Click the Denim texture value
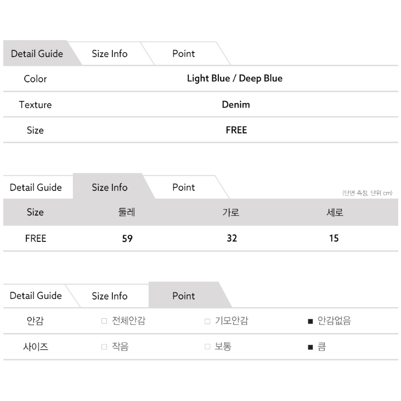Screen dimensions: 401x401 [236, 104]
